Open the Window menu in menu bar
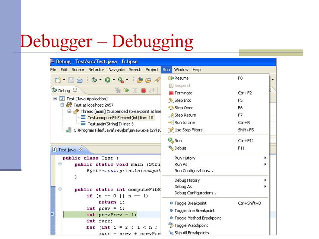 pyautogui.click(x=181, y=69)
